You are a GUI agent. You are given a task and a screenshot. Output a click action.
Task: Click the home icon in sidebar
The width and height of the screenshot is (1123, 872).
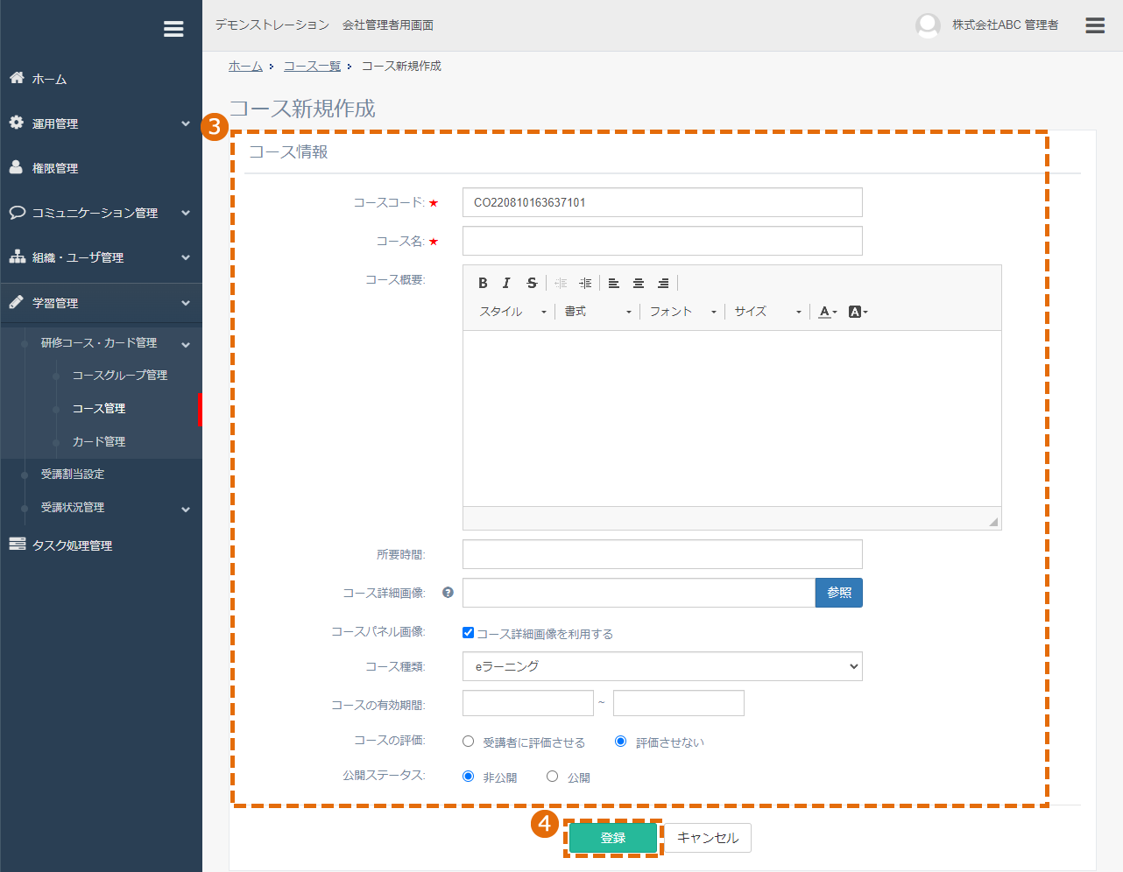click(x=17, y=78)
